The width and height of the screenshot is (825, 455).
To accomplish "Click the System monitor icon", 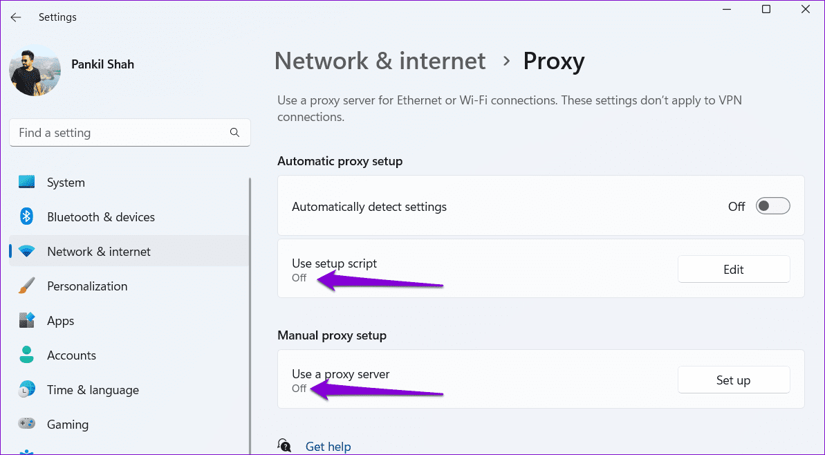I will click(27, 183).
